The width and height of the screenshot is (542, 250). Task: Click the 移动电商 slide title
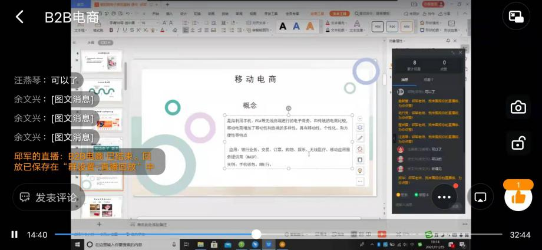point(256,80)
